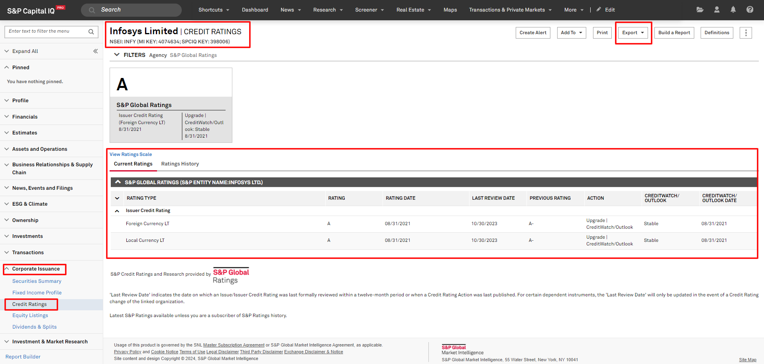
Task: Open the View Ratings Scale link
Action: (x=131, y=154)
